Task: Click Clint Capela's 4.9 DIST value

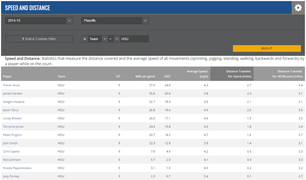Action: point(168,152)
